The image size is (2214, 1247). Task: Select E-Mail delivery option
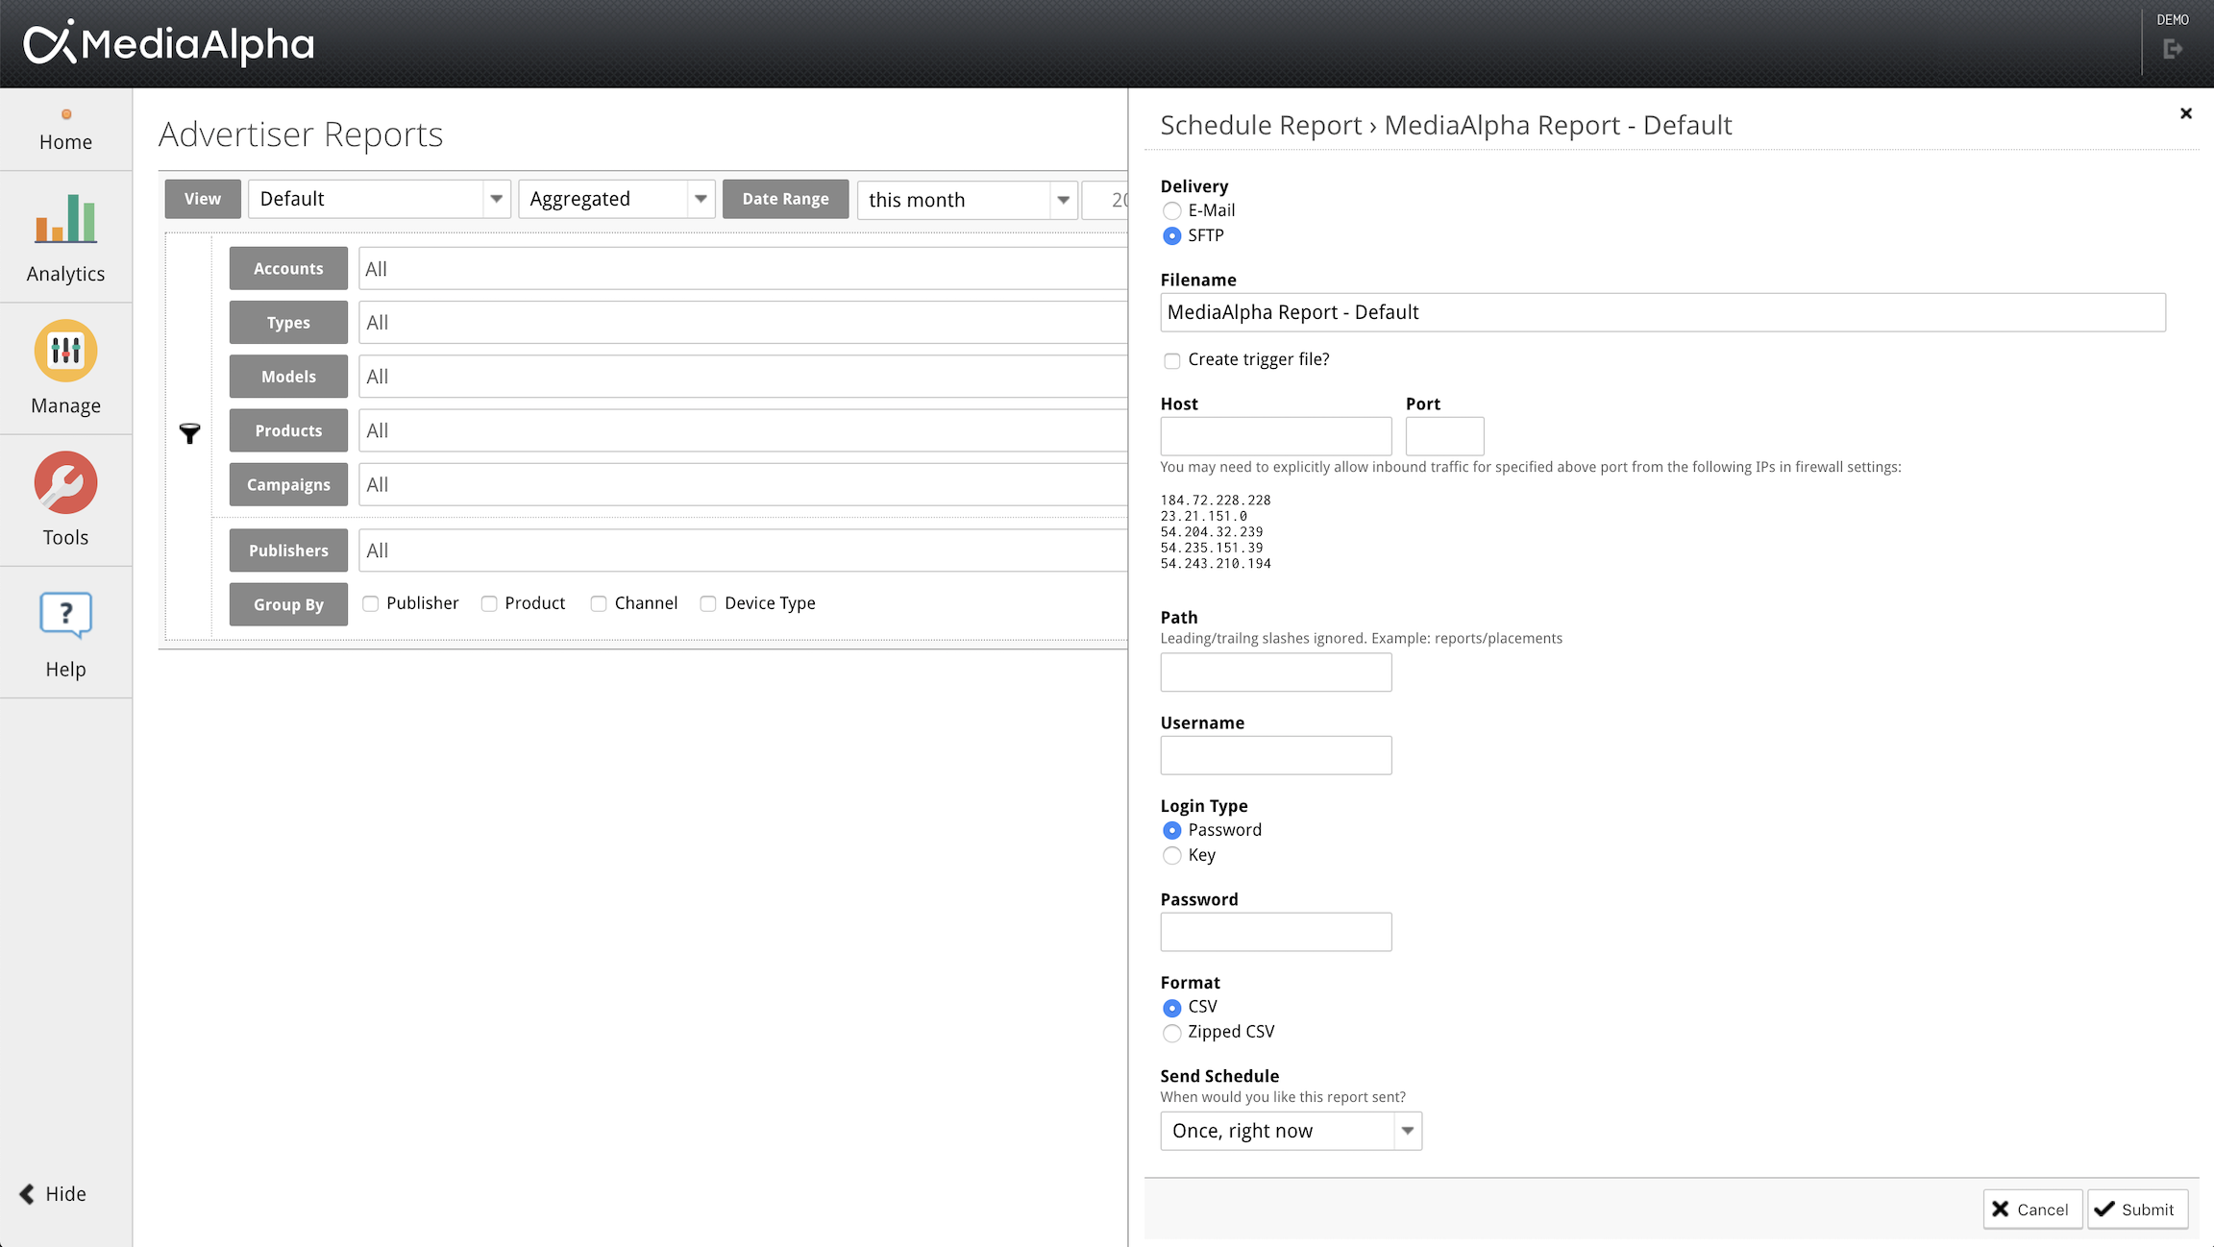click(x=1171, y=210)
